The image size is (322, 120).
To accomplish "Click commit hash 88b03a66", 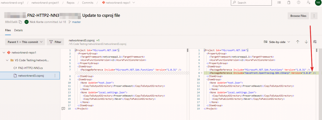I will click(11, 22).
